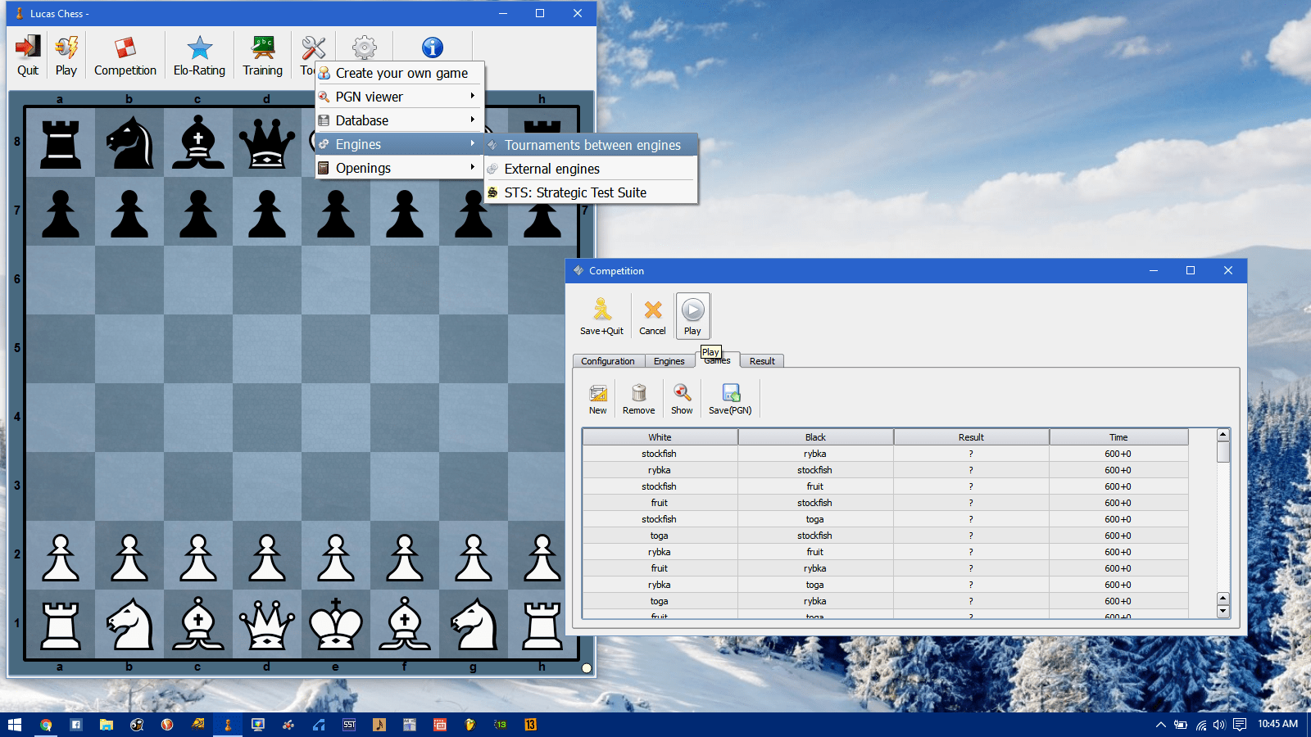Screen dimensions: 1311x737
Task: Select Tournaments between engines
Action: 591,145
